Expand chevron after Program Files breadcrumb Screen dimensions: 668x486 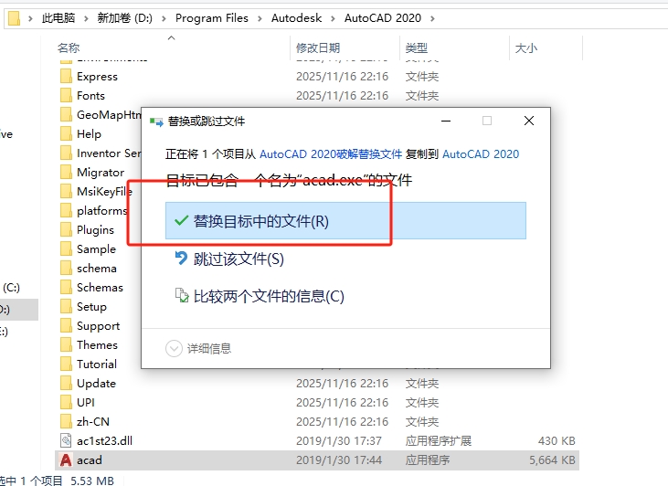[260, 19]
